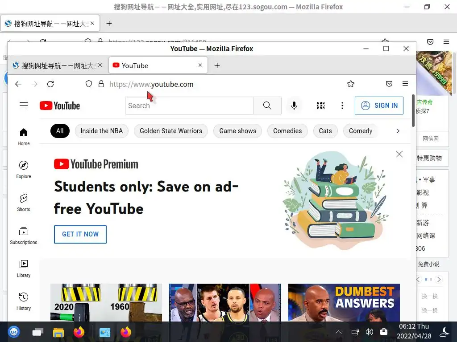
Task: Reload the YouTube page
Action: pos(50,84)
